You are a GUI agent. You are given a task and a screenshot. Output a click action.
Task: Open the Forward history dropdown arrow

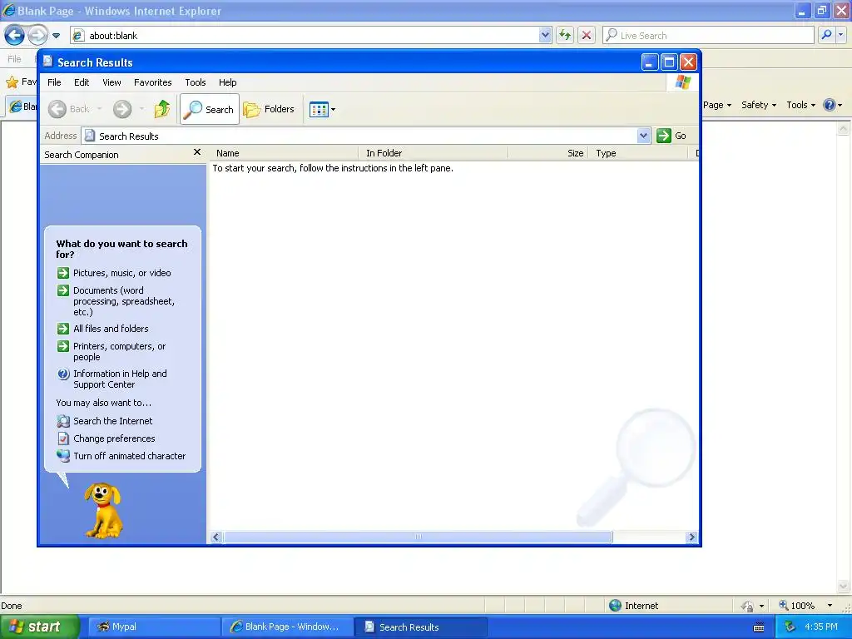point(141,109)
